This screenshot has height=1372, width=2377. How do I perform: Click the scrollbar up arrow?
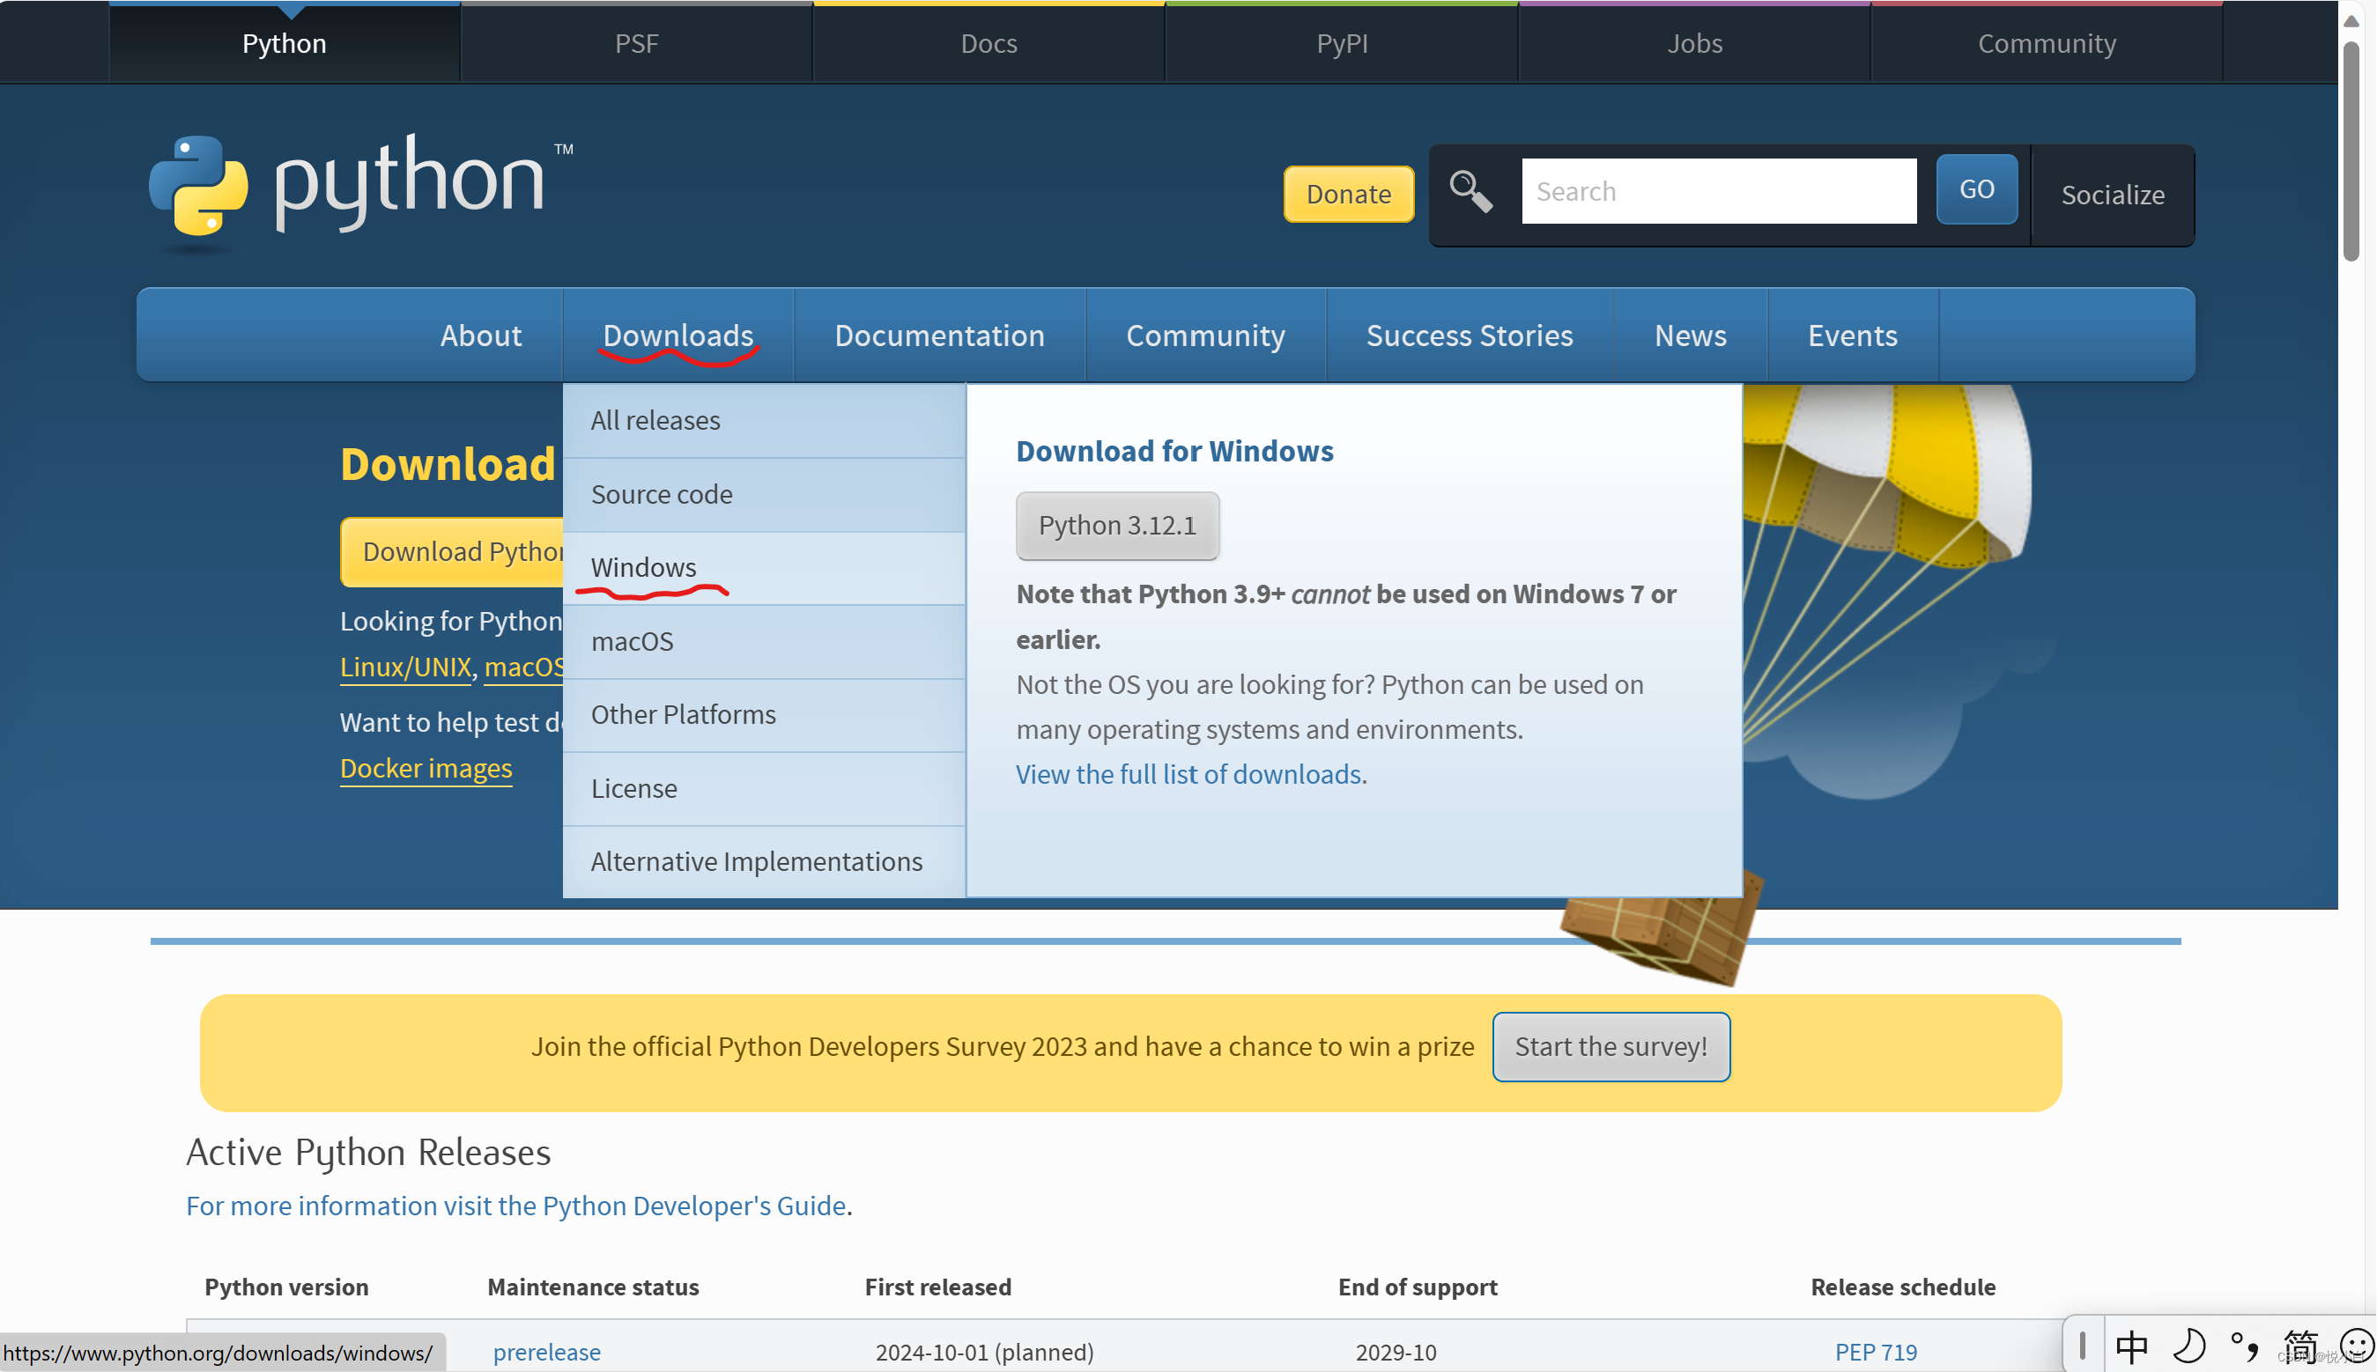[x=2351, y=21]
